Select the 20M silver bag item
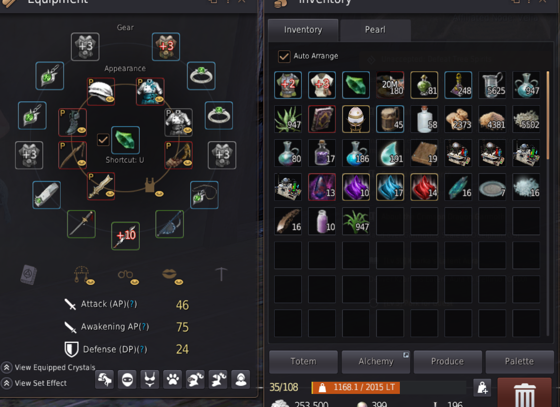 pyautogui.click(x=390, y=85)
